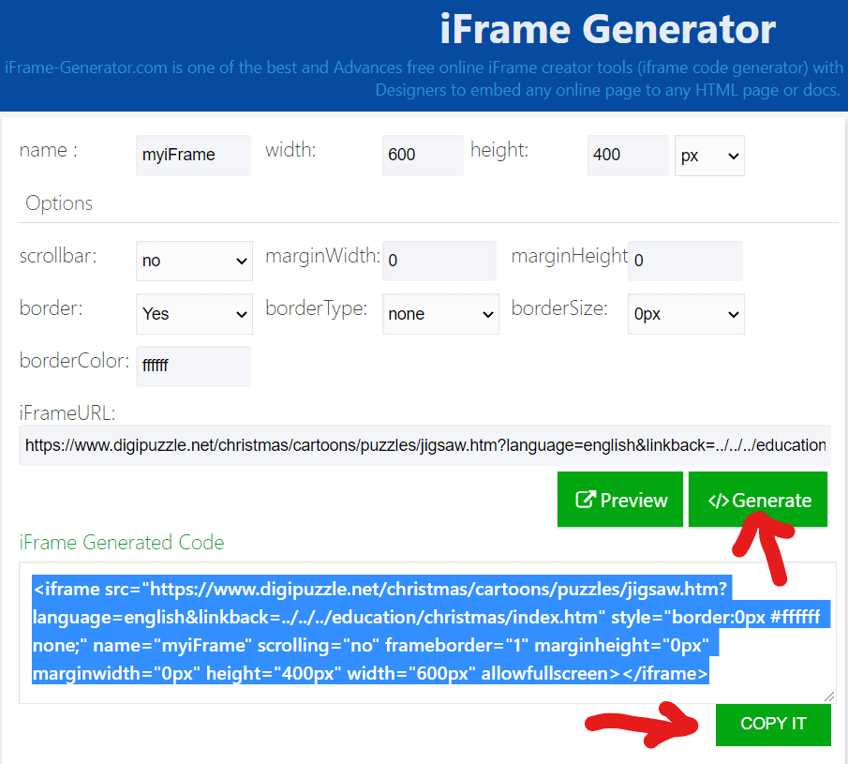Click the resize handle of the code textarea
Image resolution: width=848 pixels, height=764 pixels.
click(x=830, y=697)
